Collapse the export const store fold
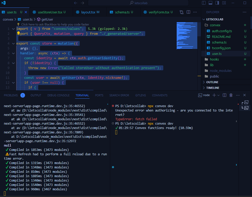The height and width of the screenshot is (197, 252). [13, 44]
